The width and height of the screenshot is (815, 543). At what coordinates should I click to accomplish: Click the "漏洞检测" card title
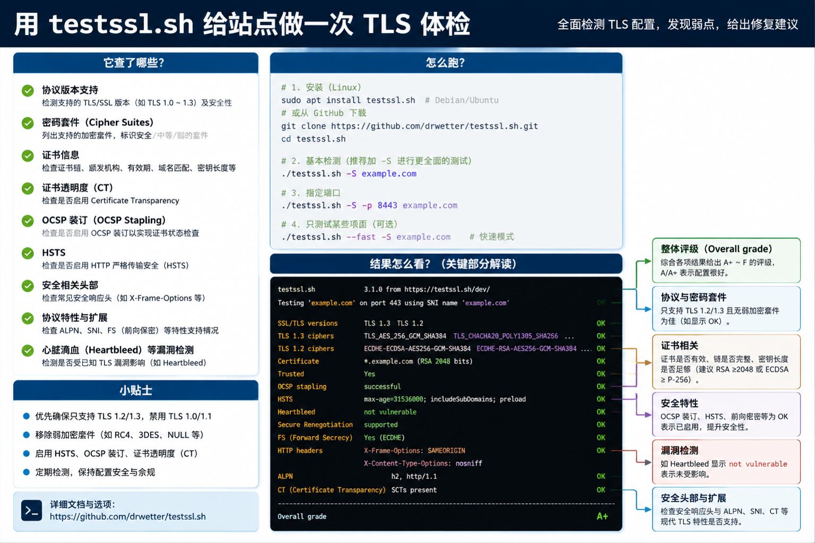pos(680,451)
